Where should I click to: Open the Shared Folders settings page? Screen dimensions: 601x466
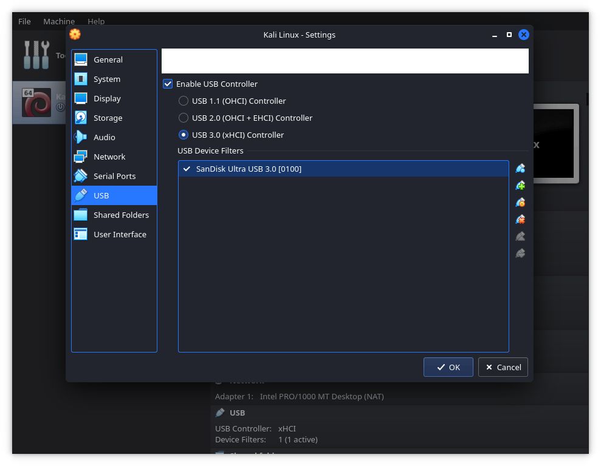(122, 215)
